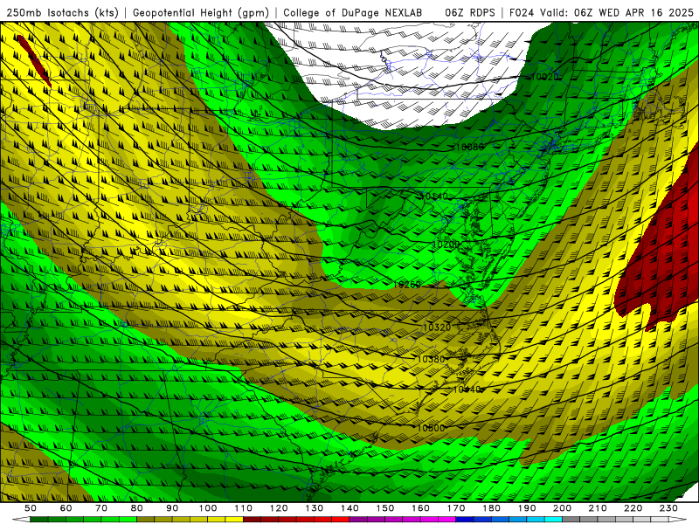
Task: Click the 110 value on the color scale
Action: tap(243, 508)
